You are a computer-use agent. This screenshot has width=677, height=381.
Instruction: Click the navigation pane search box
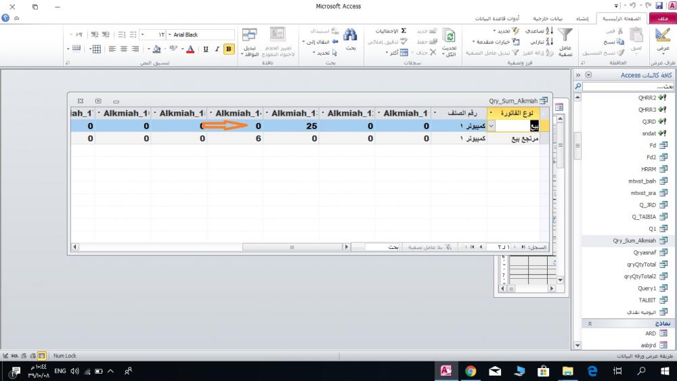coord(628,87)
